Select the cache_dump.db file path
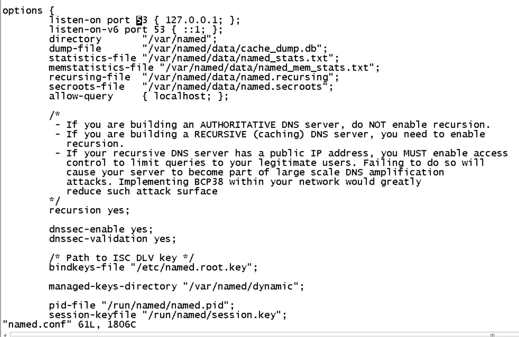Screen dimensions: 519x337 point(235,49)
